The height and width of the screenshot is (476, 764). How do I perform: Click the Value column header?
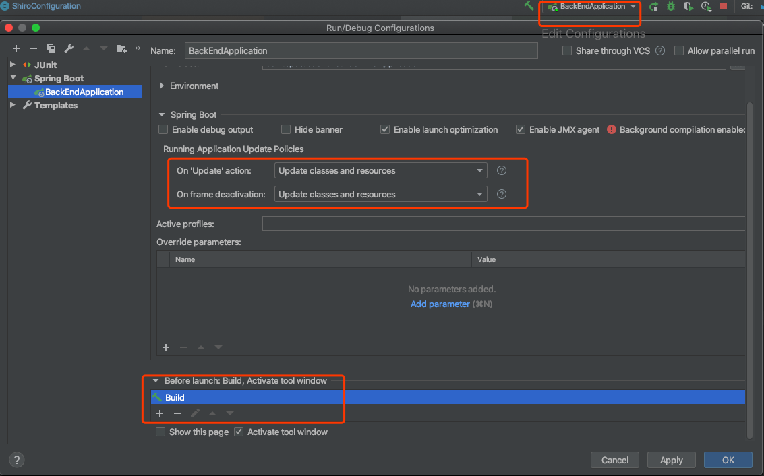(x=608, y=259)
